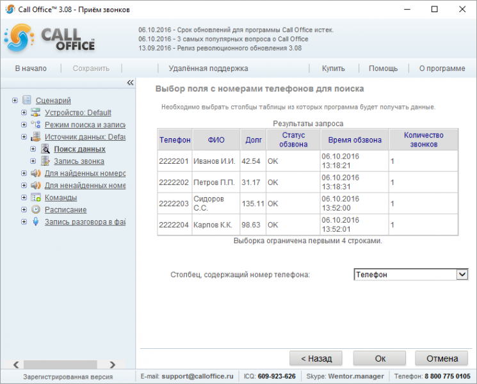Screen dimensions: 477x384
Task: Open Удалённая поддержка
Action: 208,68
